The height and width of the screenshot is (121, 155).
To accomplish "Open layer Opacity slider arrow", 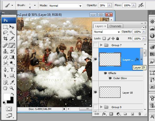I will (x=144, y=32).
